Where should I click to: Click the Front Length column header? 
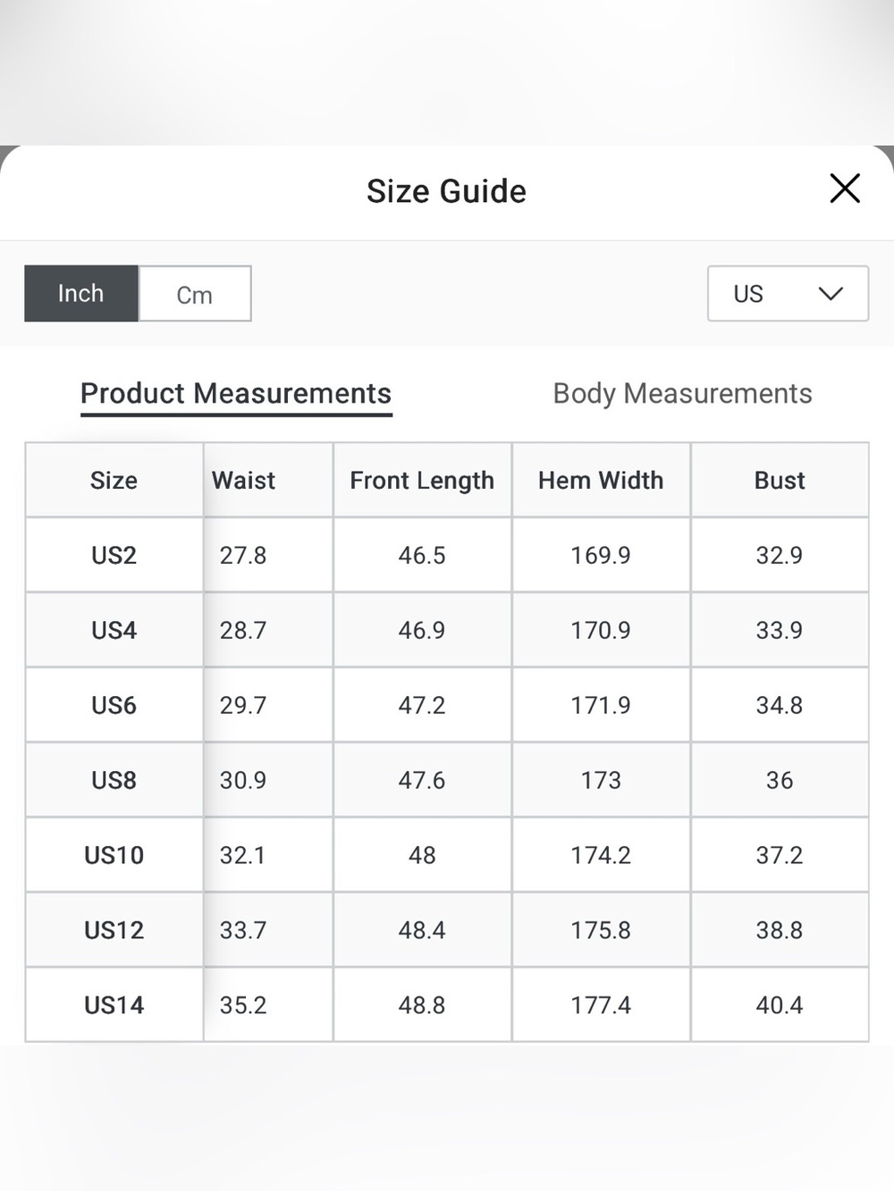(422, 480)
